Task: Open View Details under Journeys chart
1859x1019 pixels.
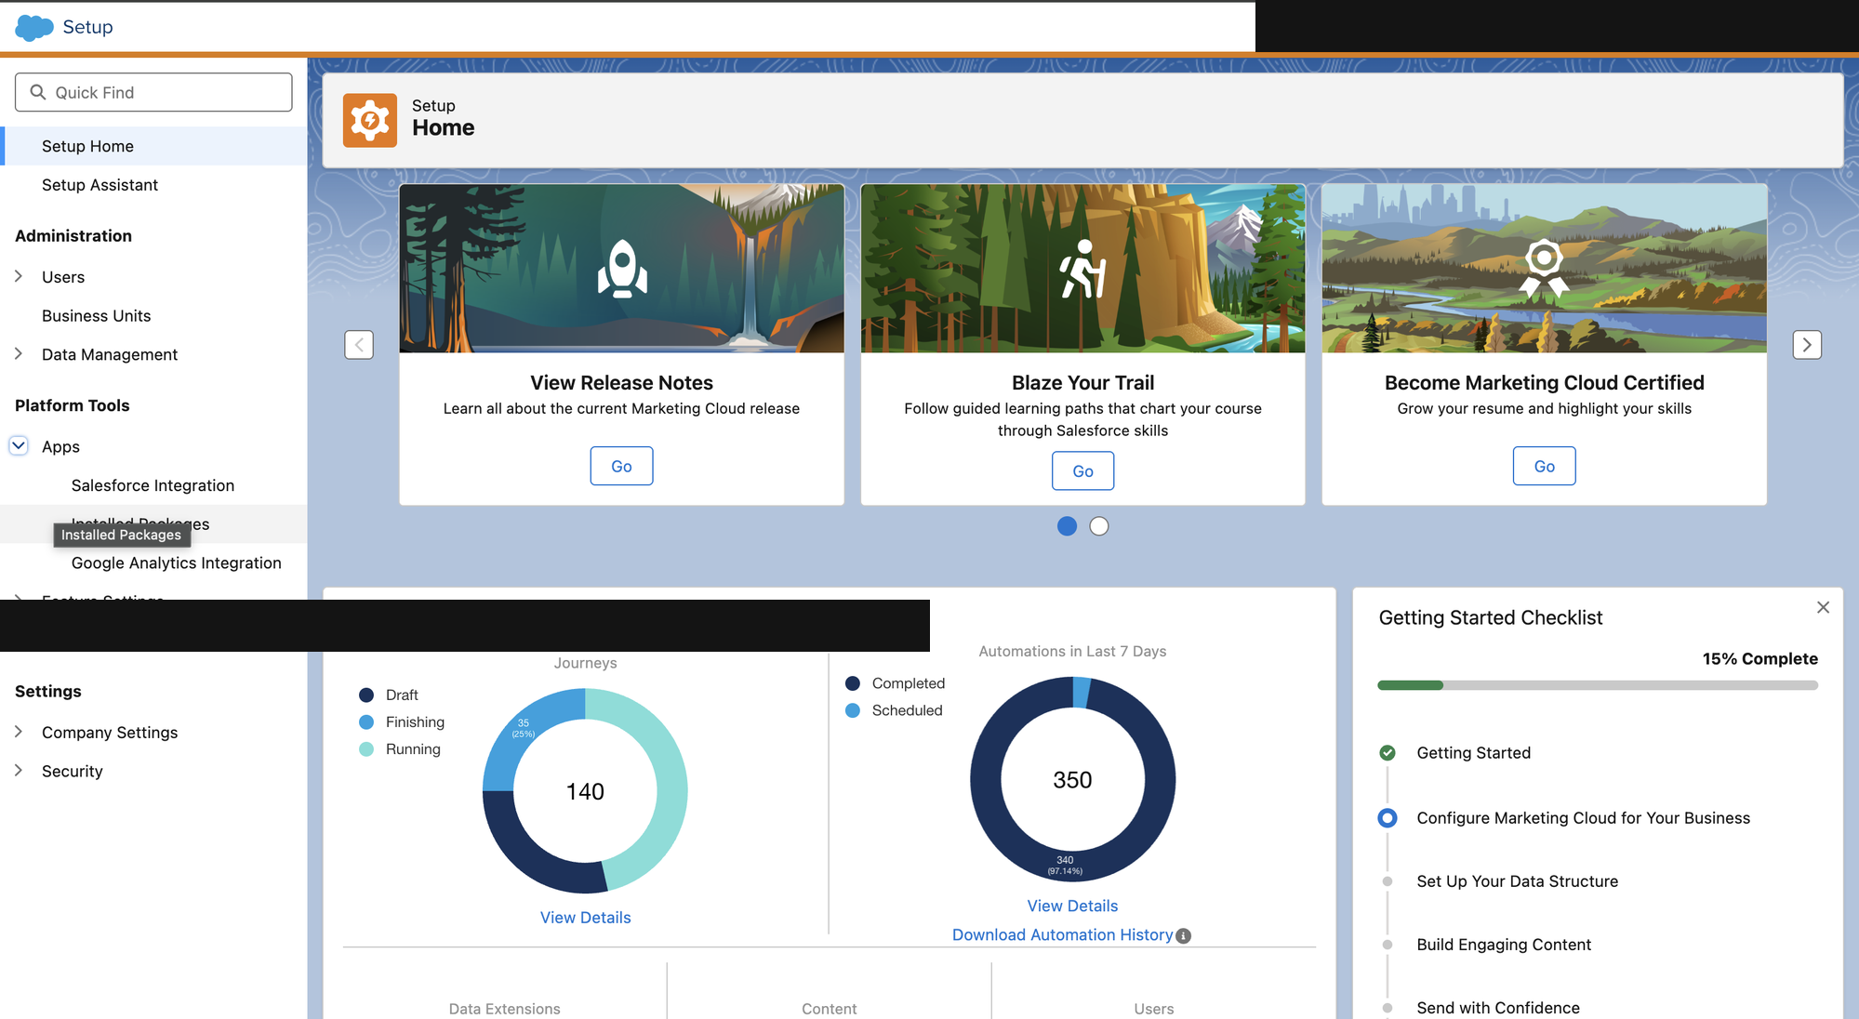Action: 585,918
